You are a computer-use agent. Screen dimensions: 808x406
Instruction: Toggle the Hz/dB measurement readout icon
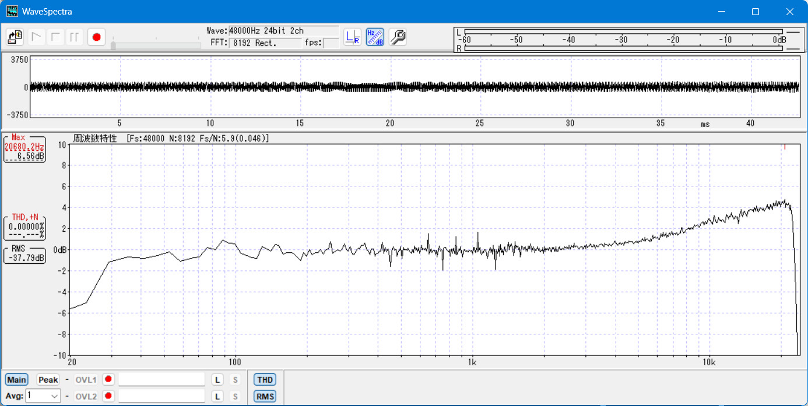pyautogui.click(x=375, y=37)
